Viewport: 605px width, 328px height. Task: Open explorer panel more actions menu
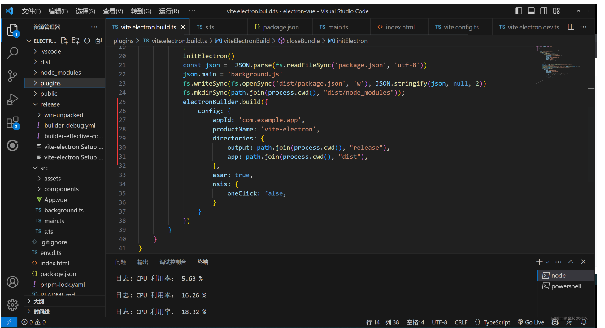(94, 27)
